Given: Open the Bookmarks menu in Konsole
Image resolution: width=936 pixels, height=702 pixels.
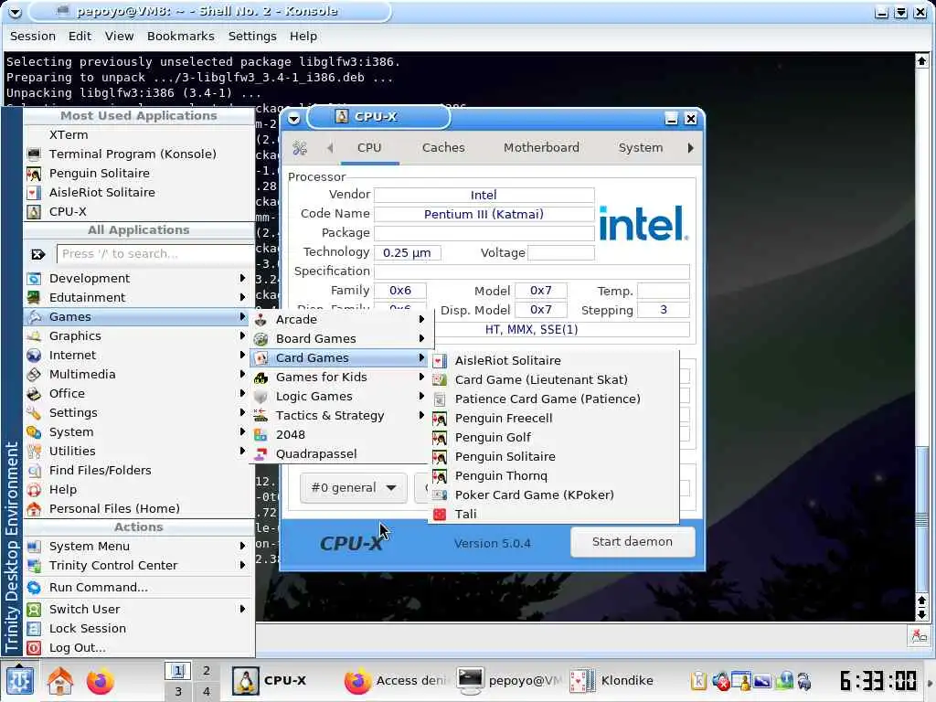Looking at the screenshot, I should (x=181, y=37).
